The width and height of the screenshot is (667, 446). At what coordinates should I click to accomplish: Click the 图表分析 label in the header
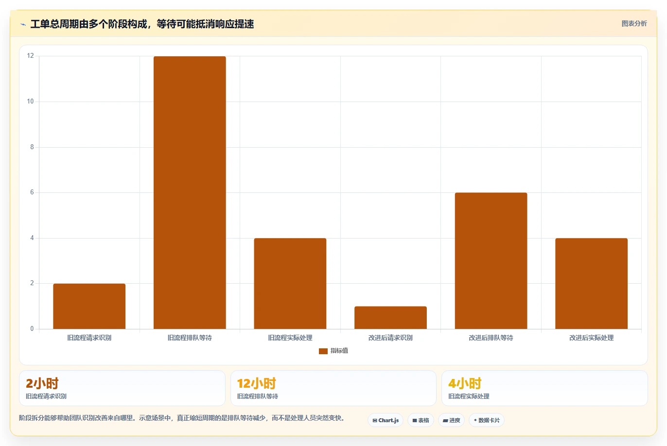(634, 23)
